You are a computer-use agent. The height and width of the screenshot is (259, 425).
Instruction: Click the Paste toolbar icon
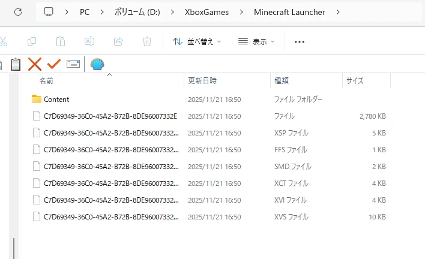point(61,41)
